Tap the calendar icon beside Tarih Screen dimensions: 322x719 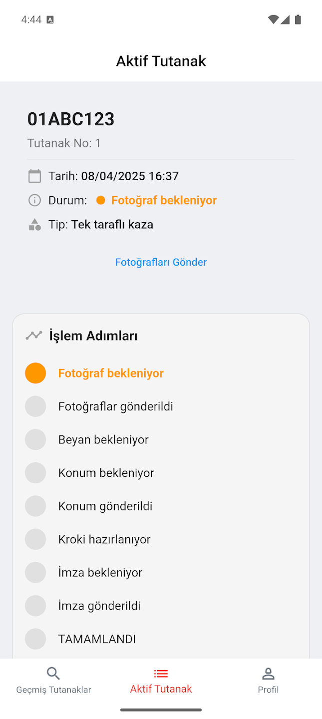tap(34, 176)
